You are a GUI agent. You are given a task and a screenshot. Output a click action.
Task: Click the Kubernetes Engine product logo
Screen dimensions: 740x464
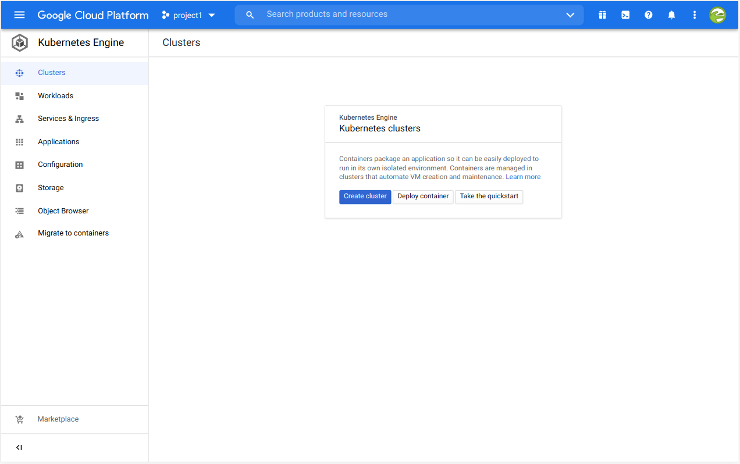[x=20, y=42]
